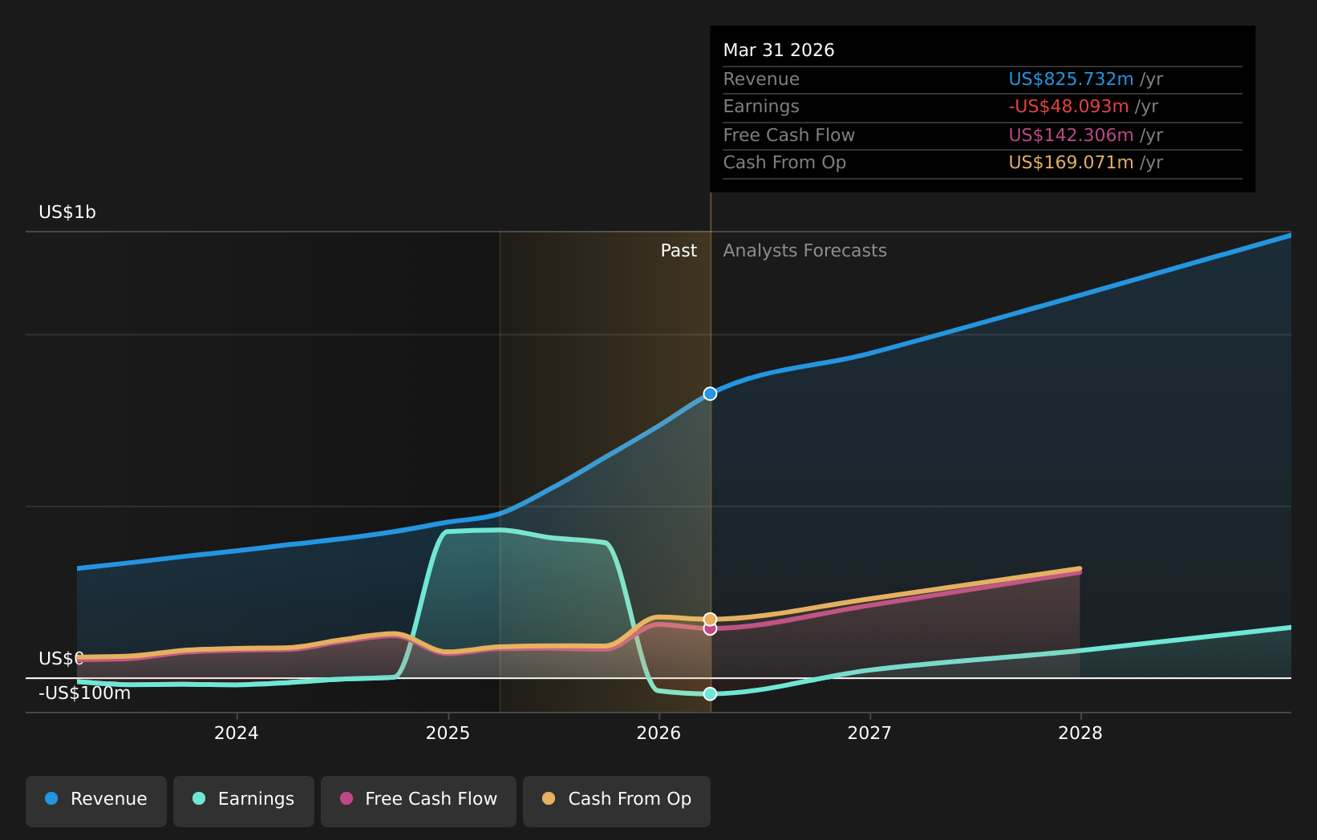
Task: Toggle the Cash From Op legend series
Action: click(x=617, y=801)
